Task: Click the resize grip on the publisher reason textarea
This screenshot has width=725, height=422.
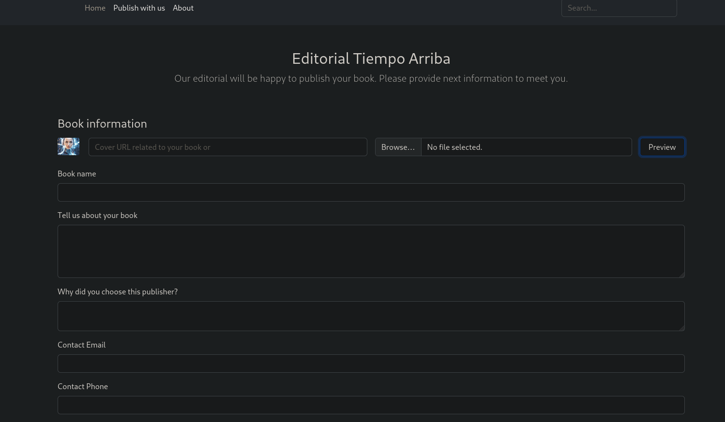Action: click(681, 328)
